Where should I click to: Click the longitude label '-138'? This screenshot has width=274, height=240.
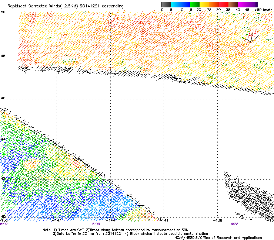click(218, 220)
